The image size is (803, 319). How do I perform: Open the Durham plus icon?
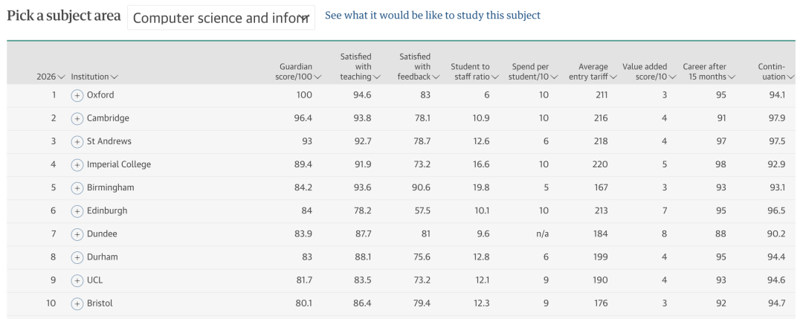(x=77, y=257)
